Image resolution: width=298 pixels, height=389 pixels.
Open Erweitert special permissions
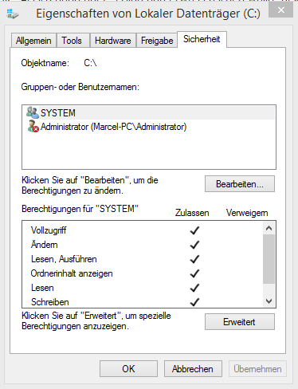point(240,322)
